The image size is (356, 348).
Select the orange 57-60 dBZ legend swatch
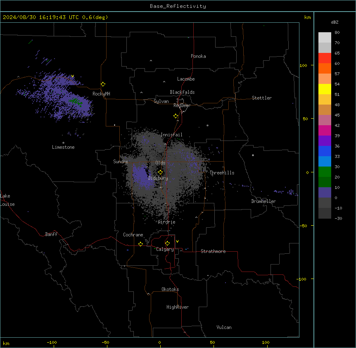[x=325, y=68]
